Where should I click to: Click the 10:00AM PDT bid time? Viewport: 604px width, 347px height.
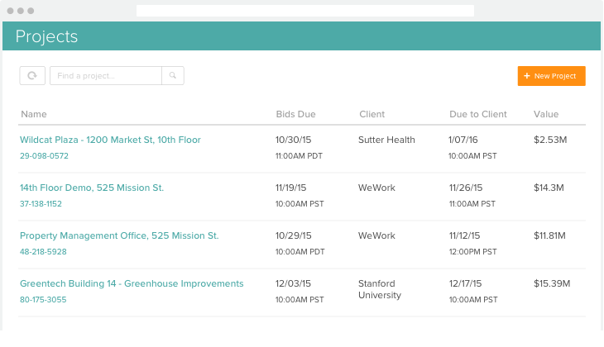[300, 252]
